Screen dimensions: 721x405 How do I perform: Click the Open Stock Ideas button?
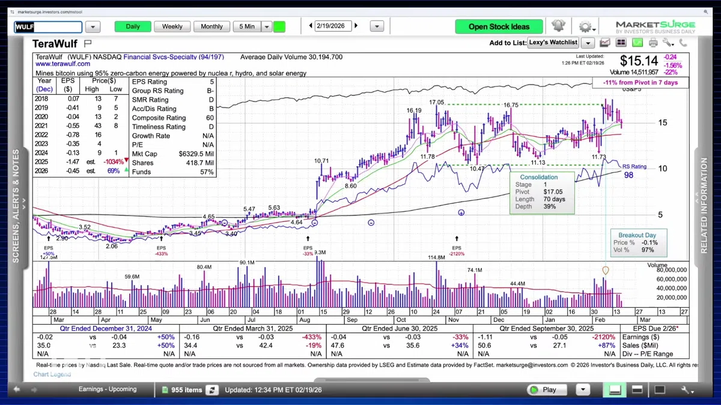(499, 26)
